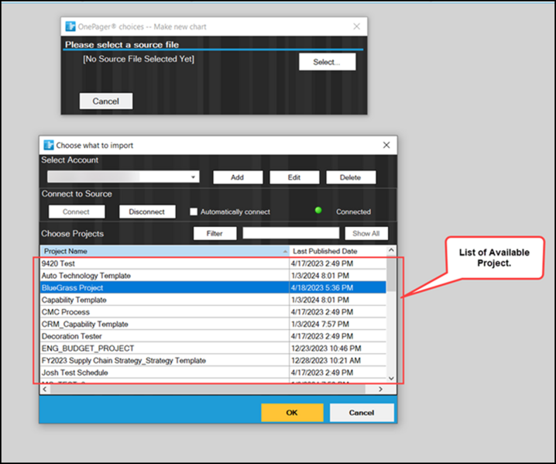Click the vertical scrollbar thumb in project list
This screenshot has height=464, width=556.
391,274
